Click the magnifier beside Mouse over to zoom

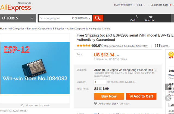pos(23,106)
